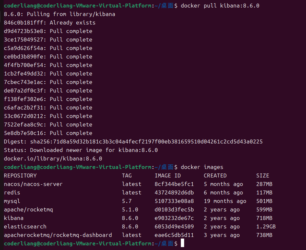The width and height of the screenshot is (306, 250).
Task: Click '2 years ago' in the apache/rocketmq row
Action: (x=222, y=210)
